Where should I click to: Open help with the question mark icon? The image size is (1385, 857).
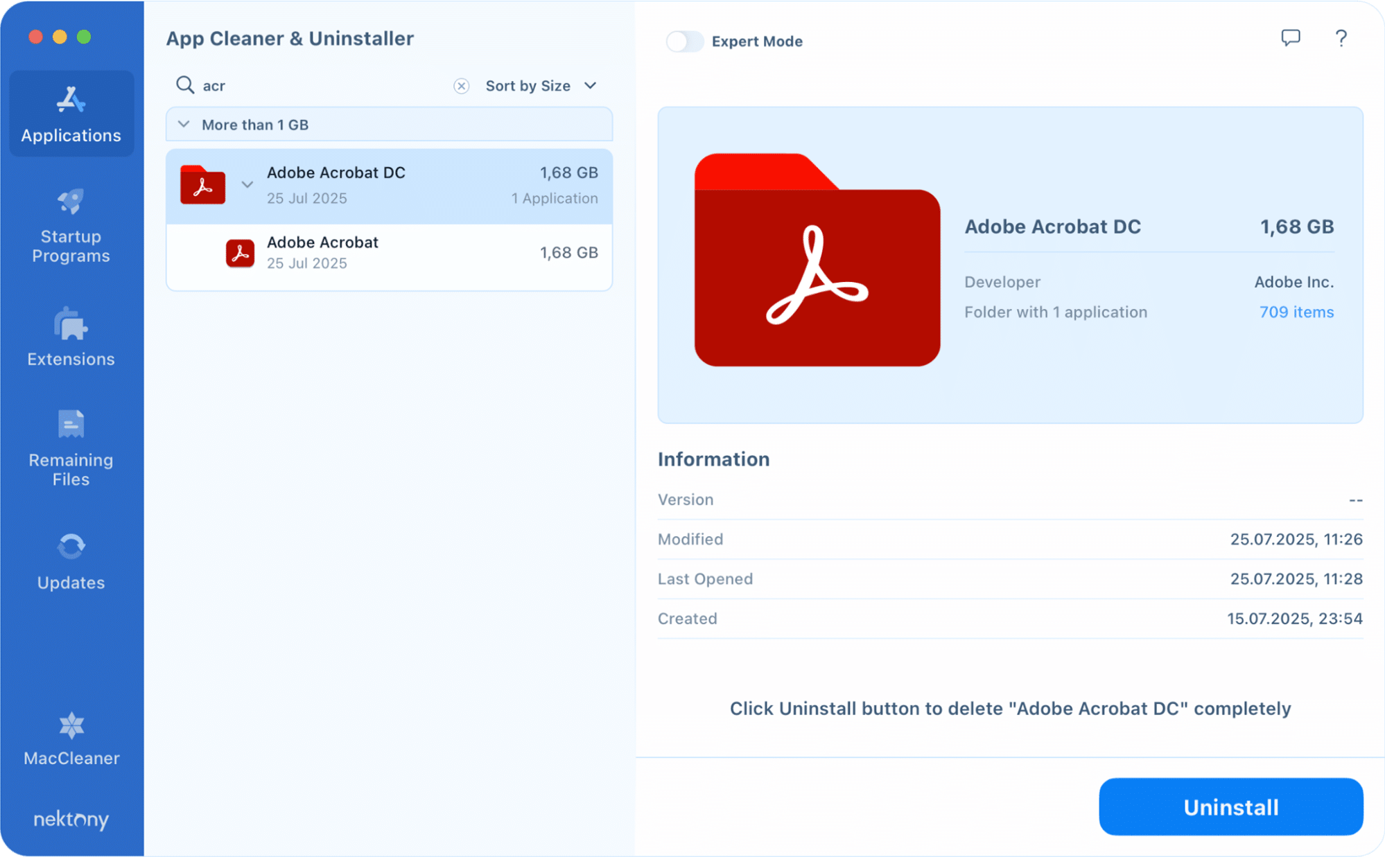click(x=1341, y=39)
